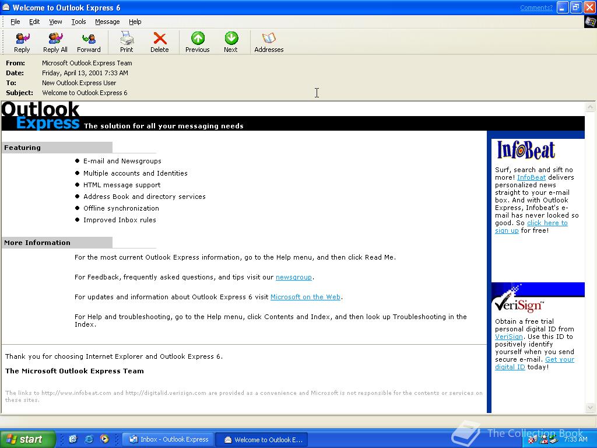Click sender name 'Microsoft Outlook Express Team'
This screenshot has height=448, width=597.
click(87, 63)
